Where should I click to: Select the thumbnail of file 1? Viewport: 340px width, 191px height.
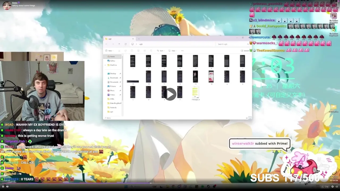133,61
